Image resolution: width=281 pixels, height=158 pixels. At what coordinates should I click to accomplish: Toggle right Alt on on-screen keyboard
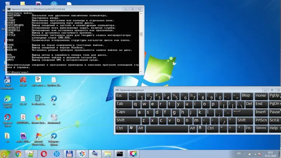(x=193, y=129)
